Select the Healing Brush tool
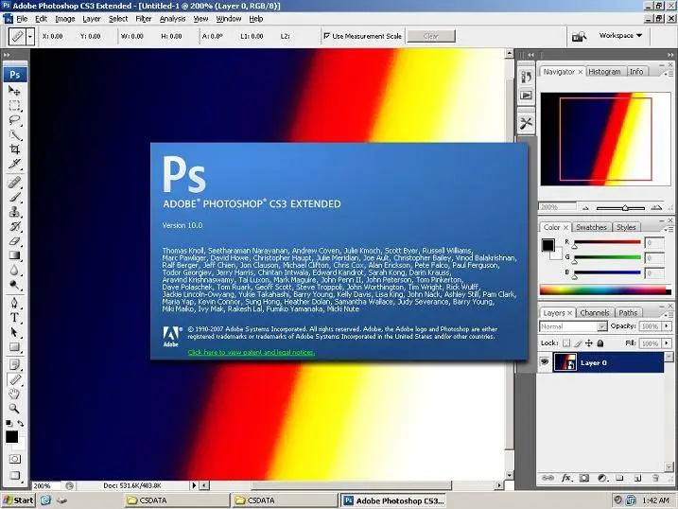This screenshot has width=678, height=509. (x=14, y=183)
